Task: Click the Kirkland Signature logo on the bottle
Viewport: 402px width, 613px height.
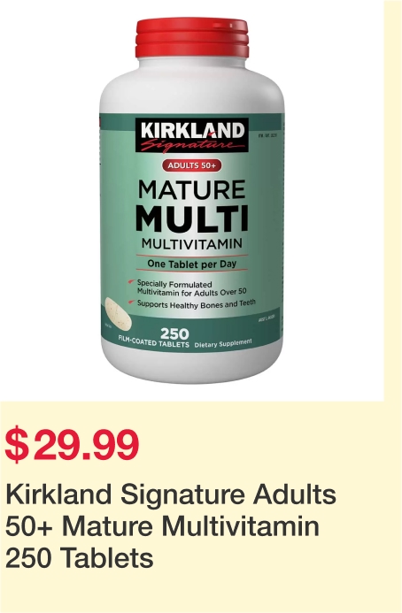Action: 192,134
